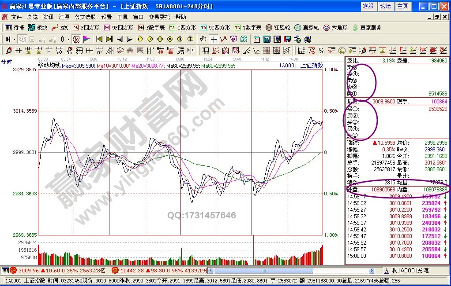Click the calculator icon in the toolbar
Viewport: 451px width, 286px height.
click(x=267, y=39)
